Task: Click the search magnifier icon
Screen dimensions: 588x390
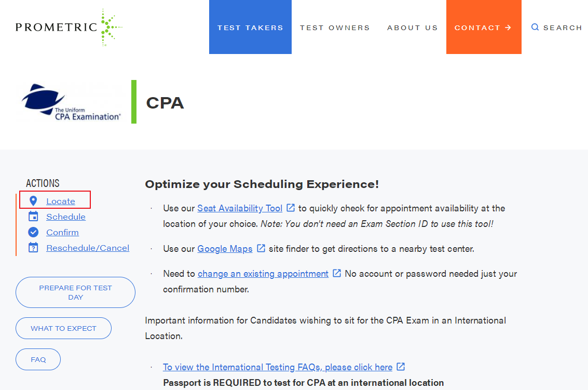Action: click(x=535, y=27)
